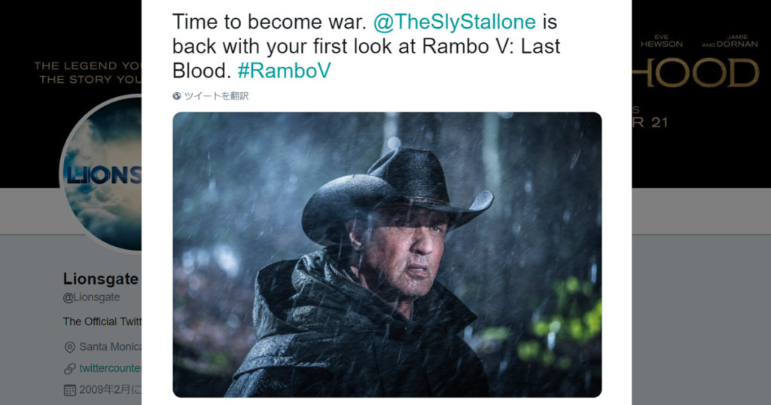Click 'The Official Twitt' bio text
This screenshot has height=405, width=771.
tap(102, 321)
